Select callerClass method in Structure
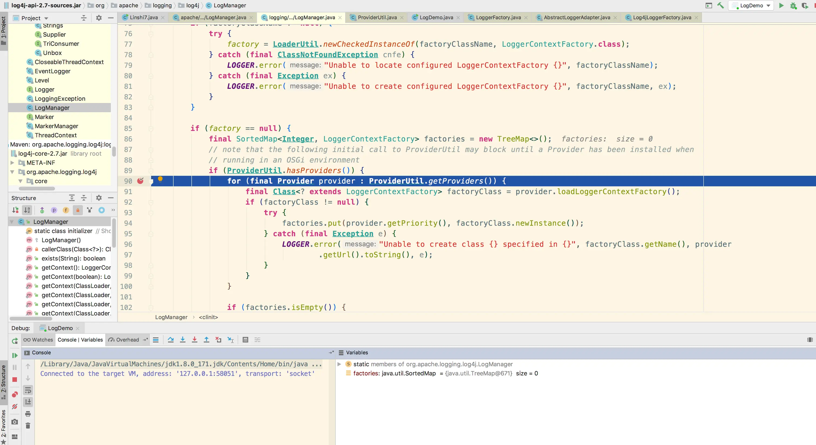The width and height of the screenshot is (816, 445). point(76,249)
